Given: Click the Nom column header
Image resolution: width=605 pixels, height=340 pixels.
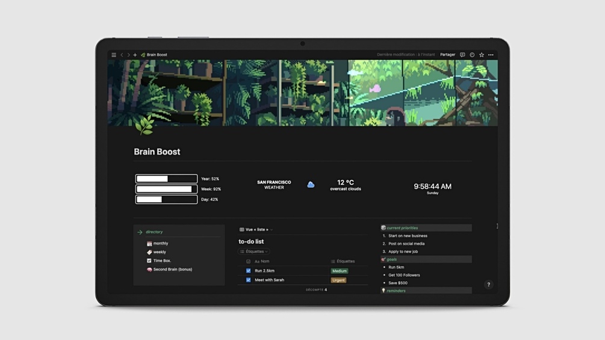Looking at the screenshot, I should (262, 261).
